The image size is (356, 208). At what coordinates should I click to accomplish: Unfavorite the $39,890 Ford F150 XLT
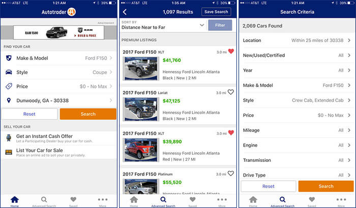pyautogui.click(x=231, y=132)
